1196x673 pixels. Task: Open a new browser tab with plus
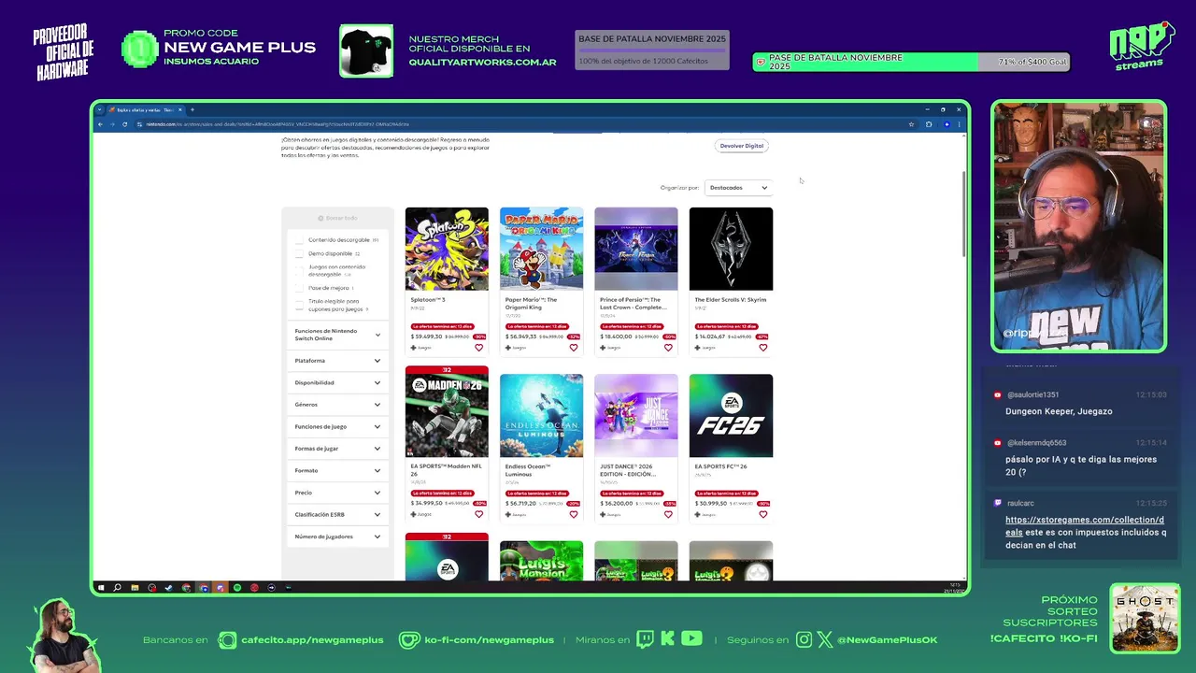(192, 109)
